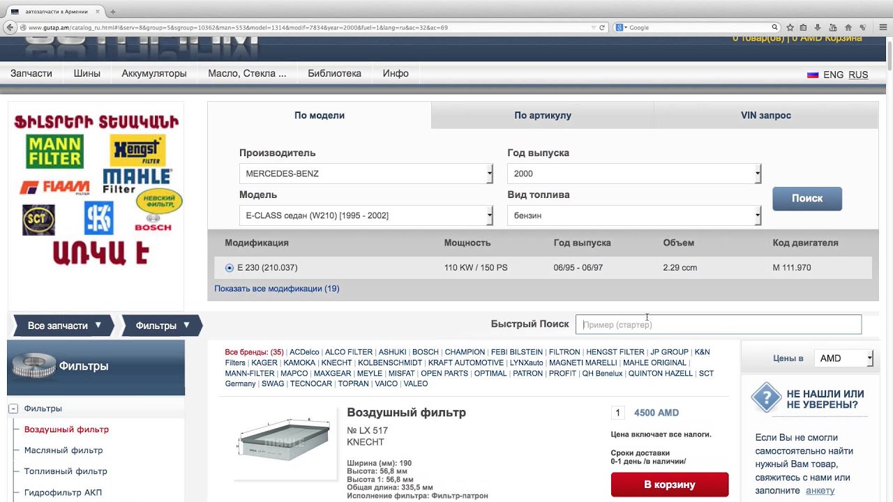The image size is (893, 502).
Task: Open the browser social share icon
Action: coord(864,27)
